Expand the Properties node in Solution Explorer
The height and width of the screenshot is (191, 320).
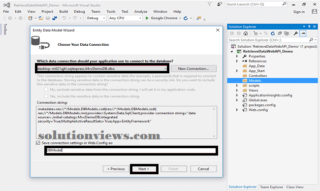(237, 56)
